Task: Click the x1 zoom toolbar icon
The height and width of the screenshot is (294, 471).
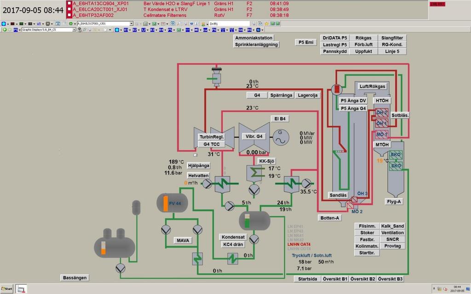Action: (39, 23)
